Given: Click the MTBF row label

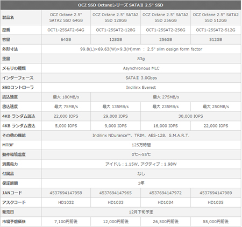Looking at the screenshot, I should click(8, 145).
